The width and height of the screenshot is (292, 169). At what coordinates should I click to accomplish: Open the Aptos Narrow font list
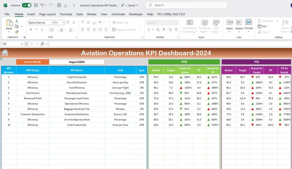click(x=52, y=22)
